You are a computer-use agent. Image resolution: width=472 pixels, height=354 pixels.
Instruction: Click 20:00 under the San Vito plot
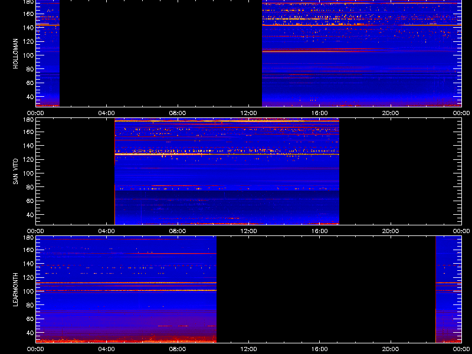391,231
